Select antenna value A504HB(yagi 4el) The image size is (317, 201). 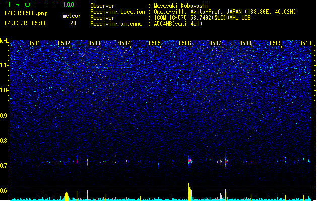(x=178, y=24)
